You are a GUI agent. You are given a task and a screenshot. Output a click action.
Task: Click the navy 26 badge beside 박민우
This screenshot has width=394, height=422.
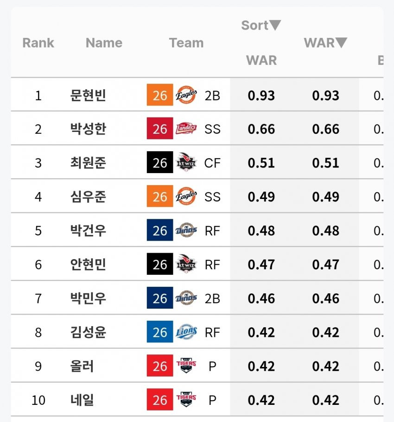click(159, 298)
